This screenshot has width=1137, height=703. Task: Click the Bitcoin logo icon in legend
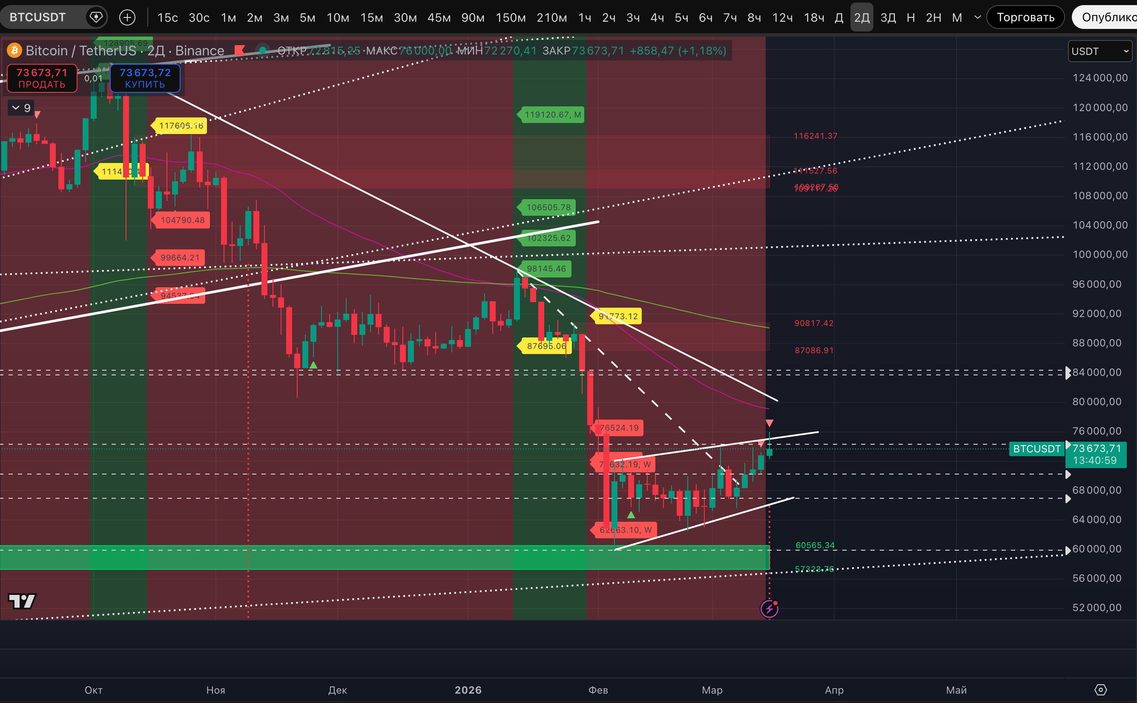14,50
